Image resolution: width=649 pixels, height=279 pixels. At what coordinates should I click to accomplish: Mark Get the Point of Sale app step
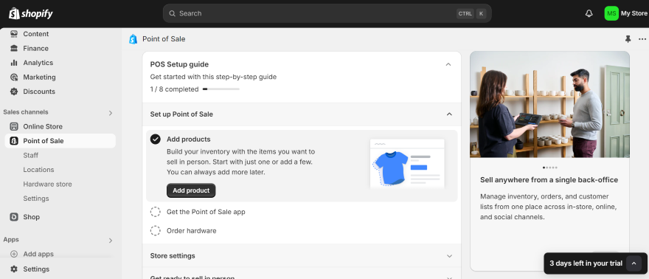coord(155,212)
